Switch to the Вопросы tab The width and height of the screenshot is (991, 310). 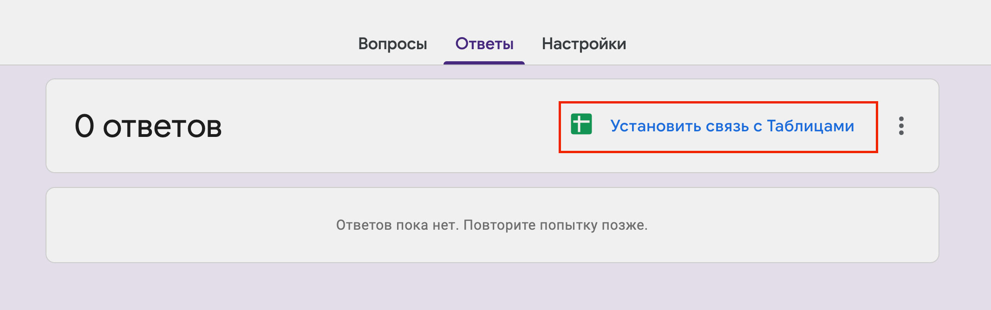[392, 44]
